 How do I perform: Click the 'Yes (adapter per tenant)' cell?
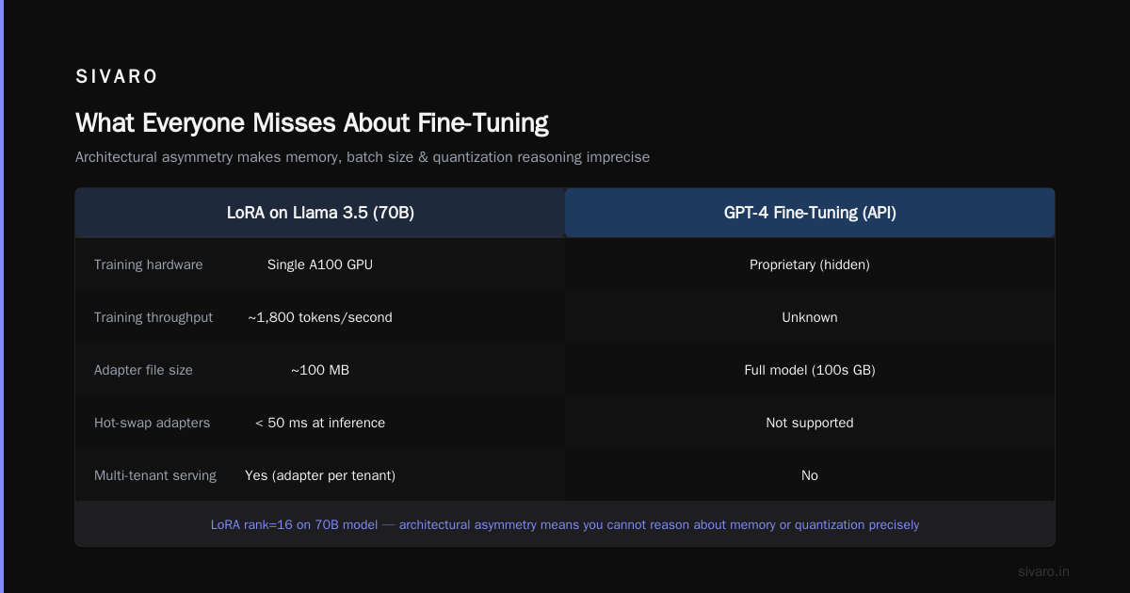tap(320, 475)
